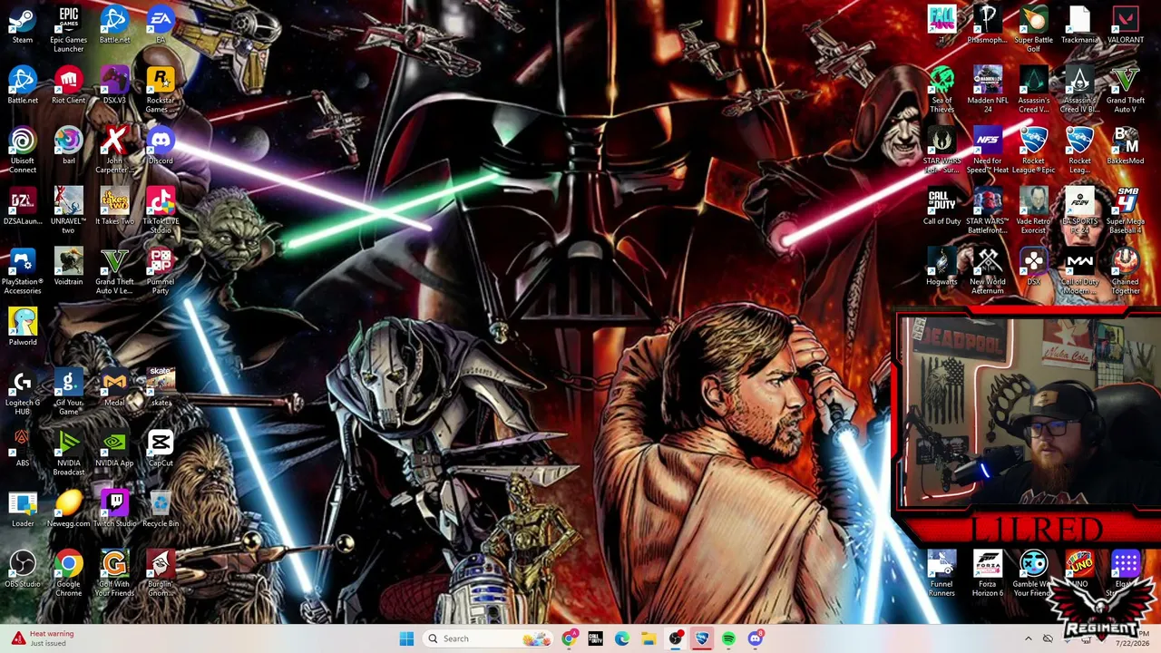Select the John Carpenter game shortcut
Image resolution: width=1161 pixels, height=653 pixels.
114,151
